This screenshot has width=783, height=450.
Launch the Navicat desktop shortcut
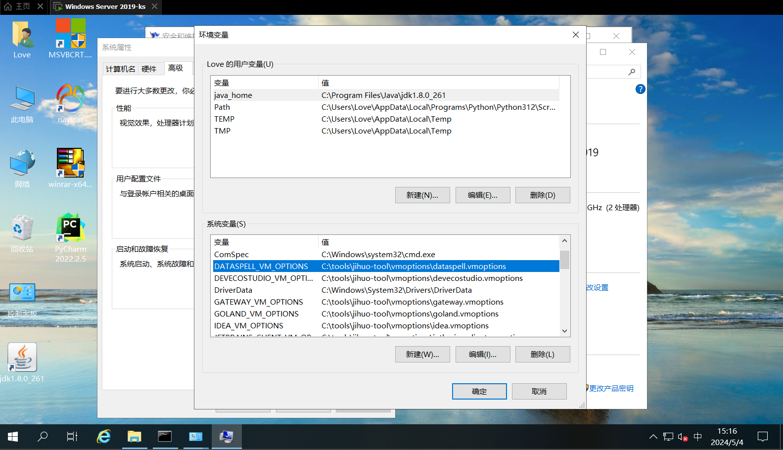tap(70, 104)
